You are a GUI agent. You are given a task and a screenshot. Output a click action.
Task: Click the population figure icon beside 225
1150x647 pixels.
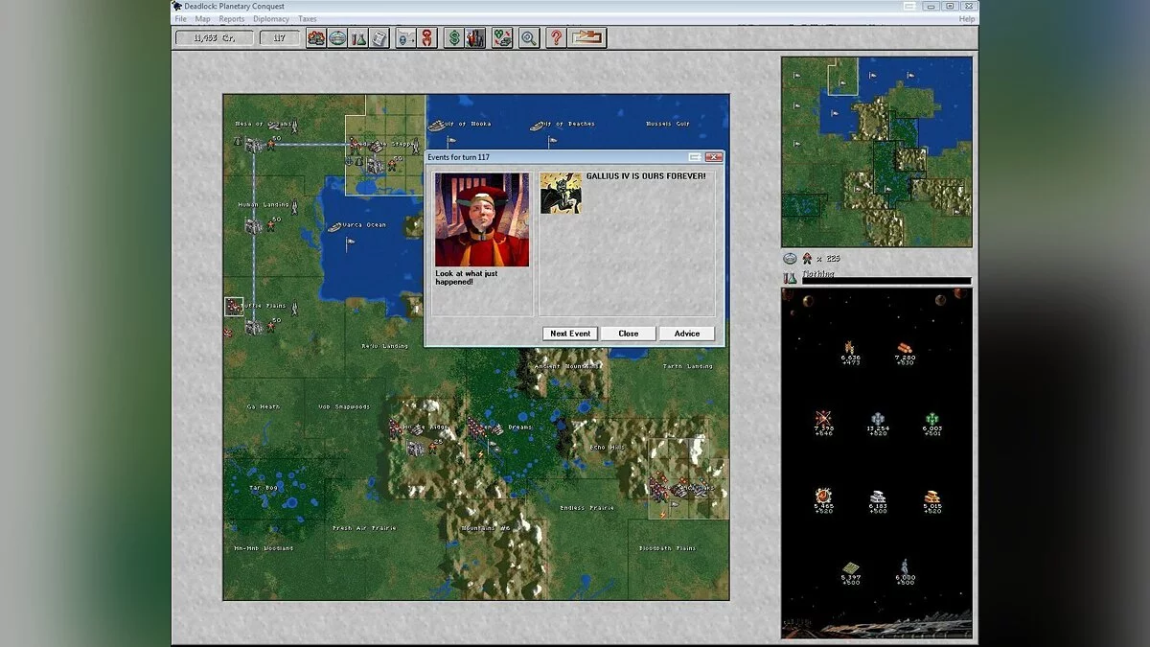click(807, 258)
